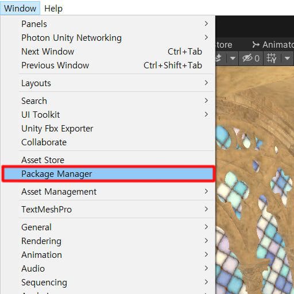This screenshot has height=294, width=294.
Task: Select Previous Window menu entry
Action: 107,65
